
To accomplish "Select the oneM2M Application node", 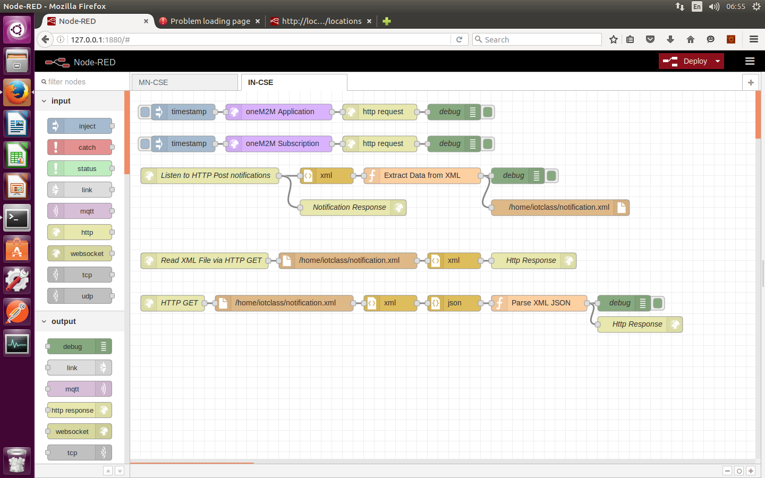I will 279,112.
